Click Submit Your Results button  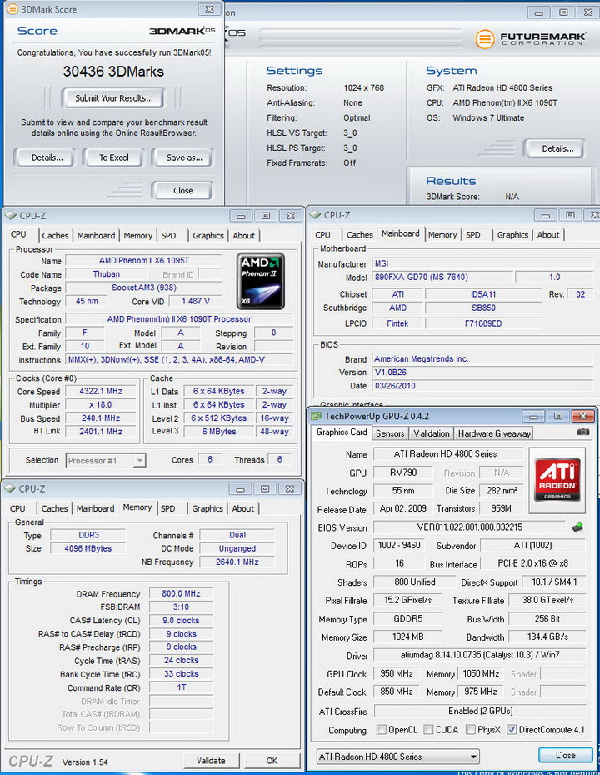coord(113,98)
